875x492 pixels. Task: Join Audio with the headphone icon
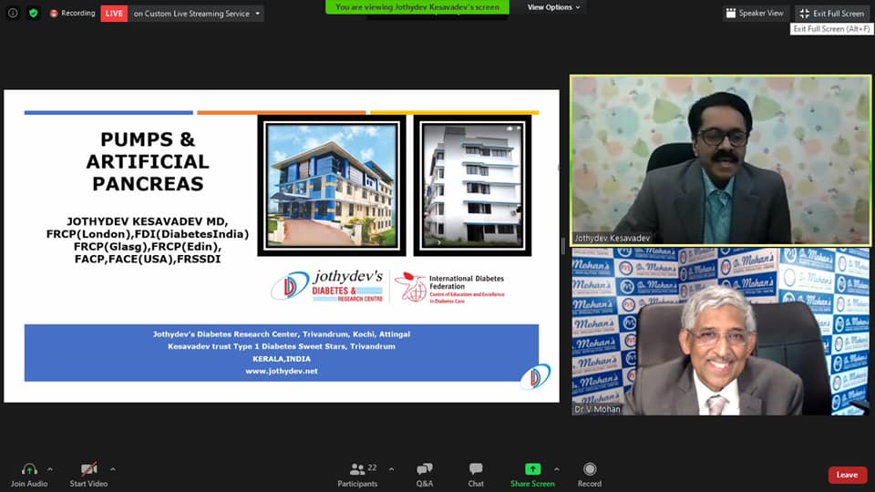pyautogui.click(x=29, y=476)
